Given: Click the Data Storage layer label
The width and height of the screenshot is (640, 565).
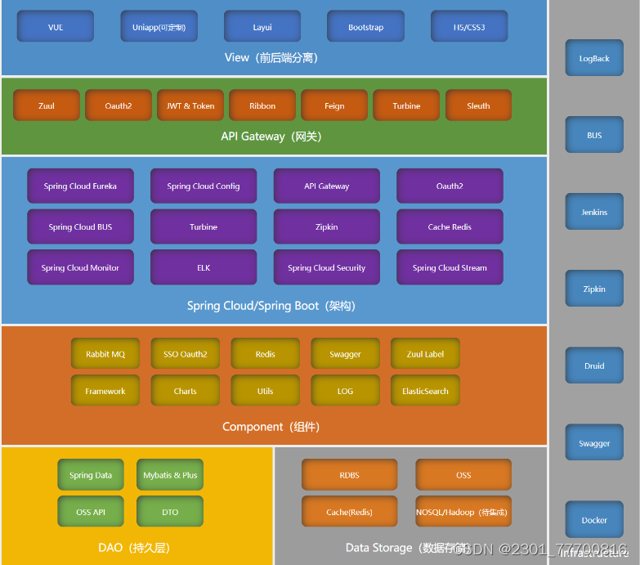Looking at the screenshot, I should [407, 548].
